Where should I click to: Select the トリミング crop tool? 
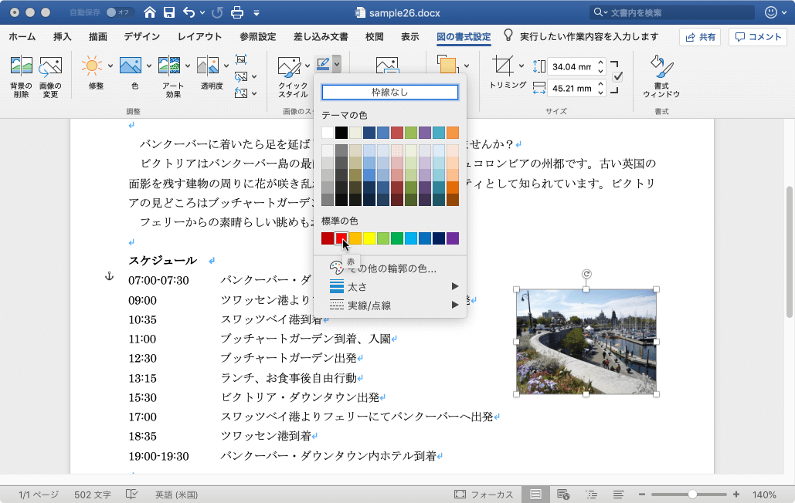tap(504, 66)
